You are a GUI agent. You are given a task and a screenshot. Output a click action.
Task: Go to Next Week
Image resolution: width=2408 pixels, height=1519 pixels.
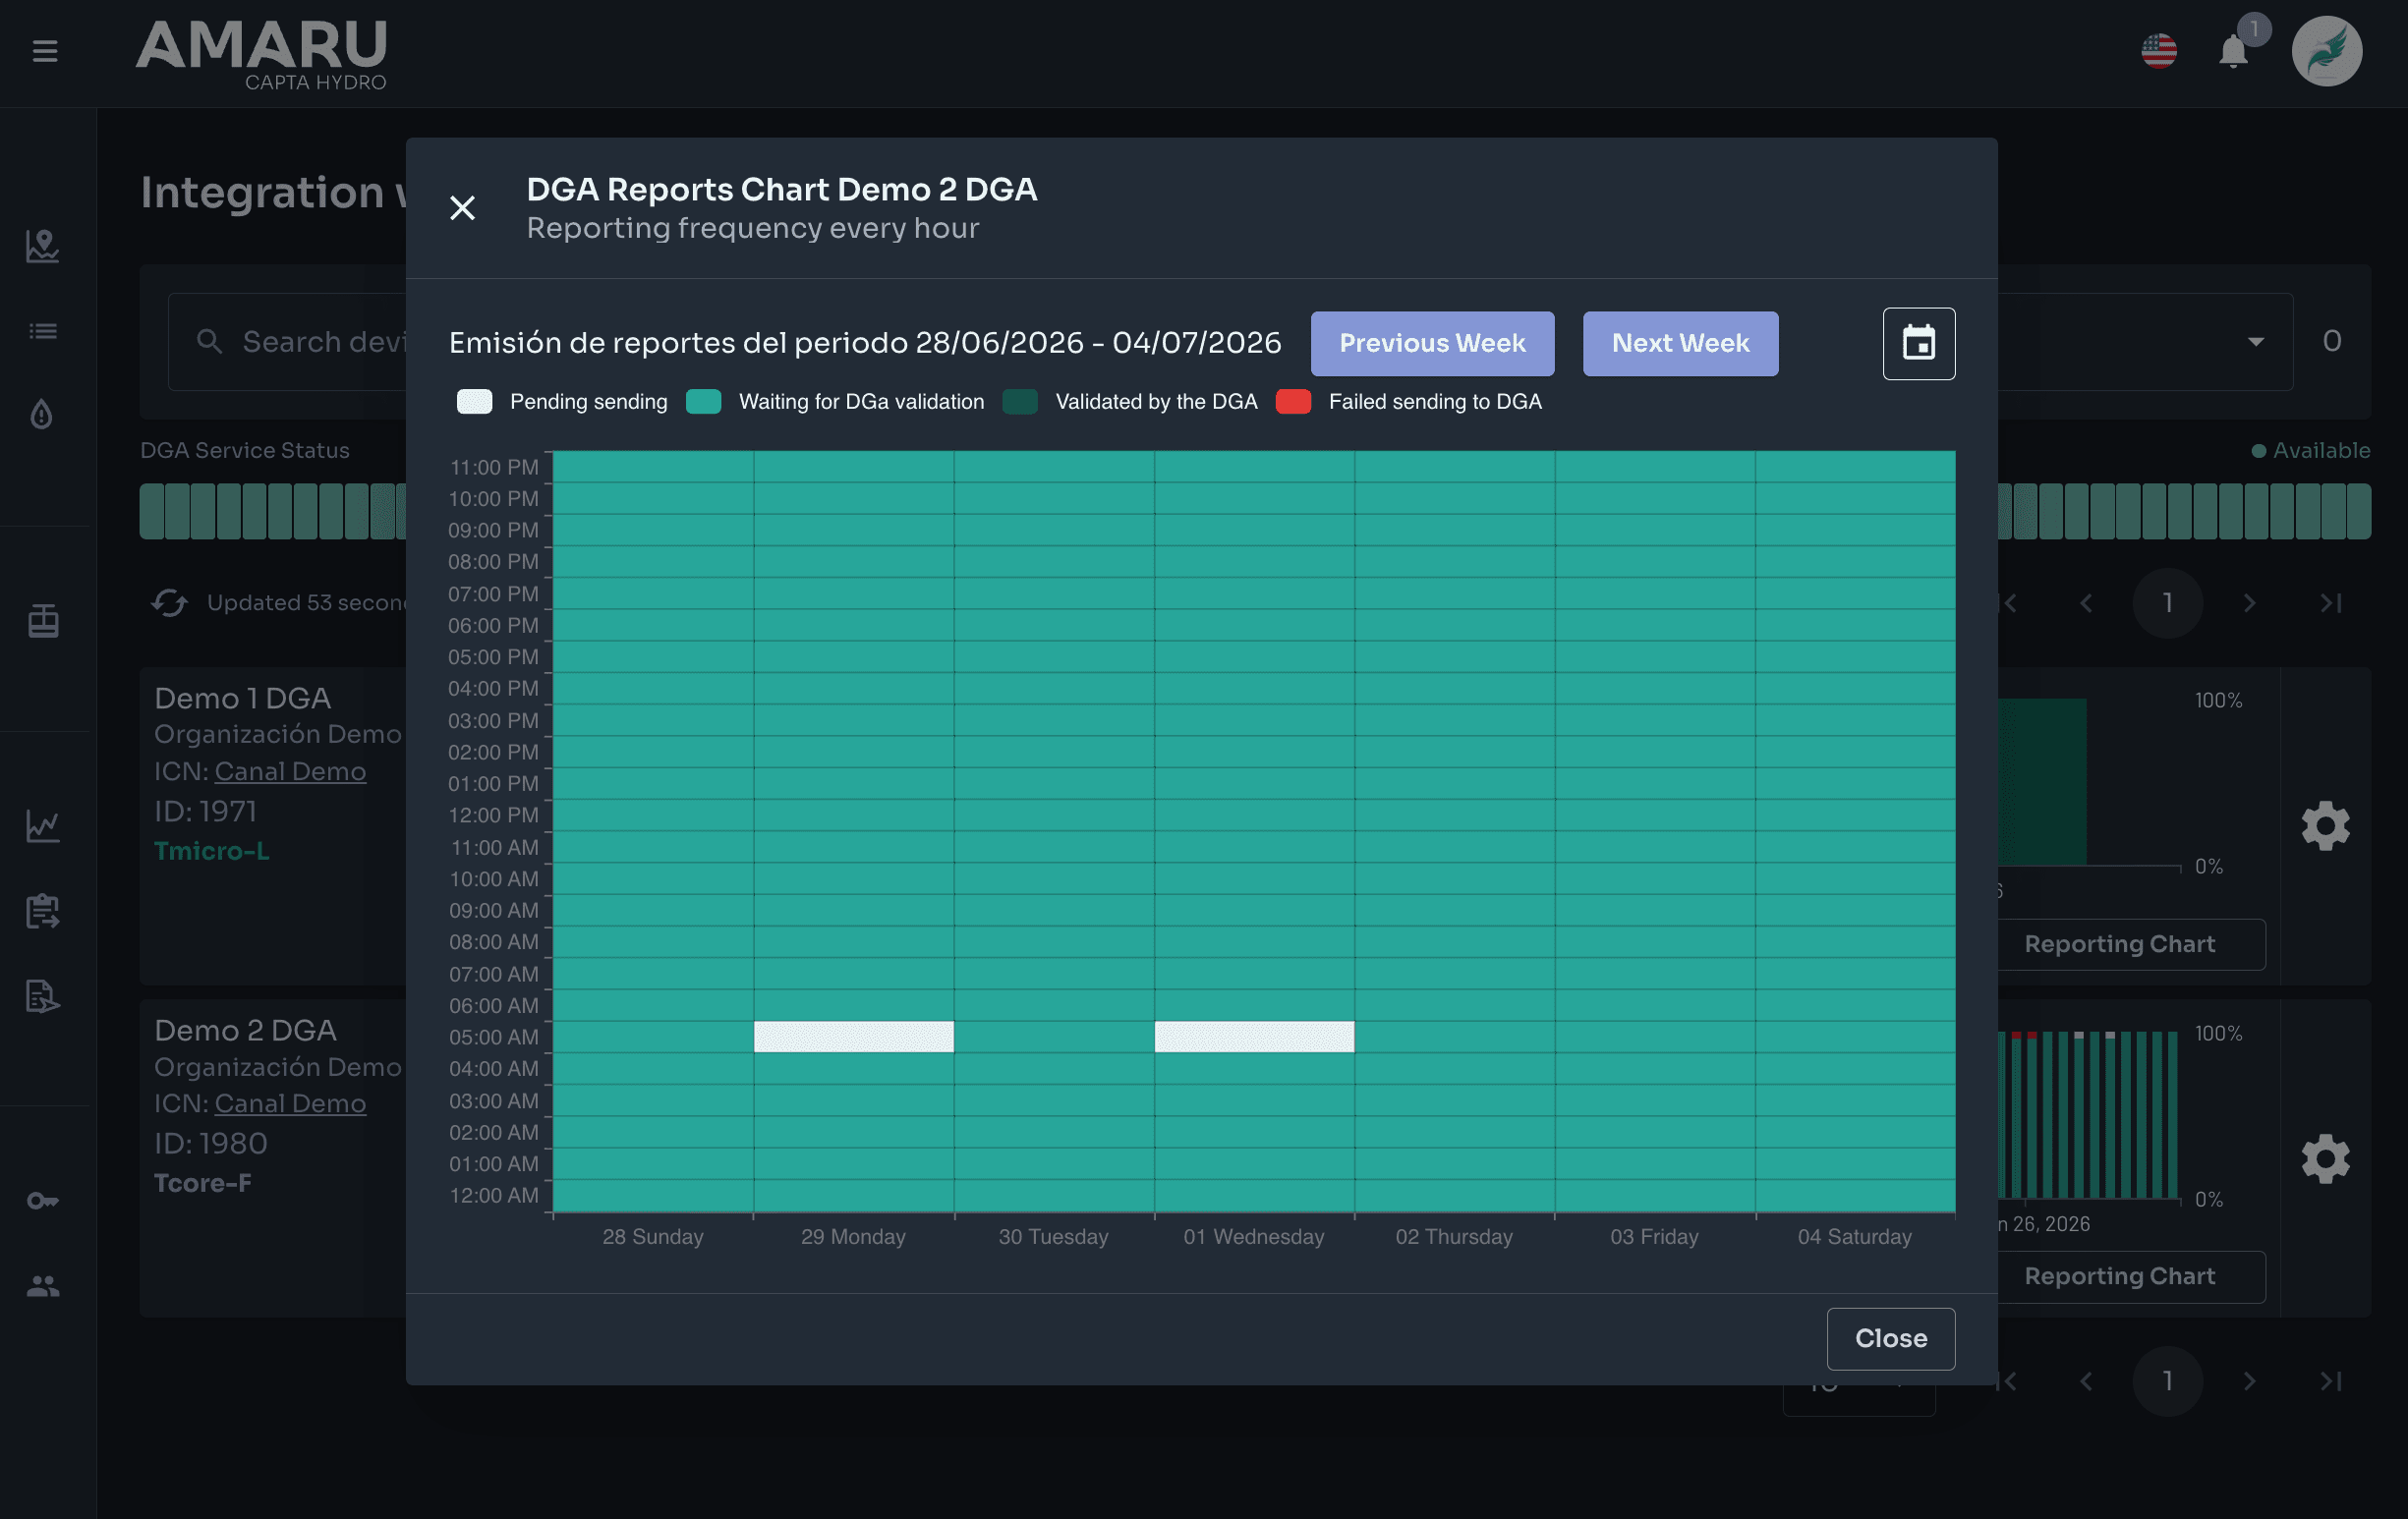pos(1680,343)
